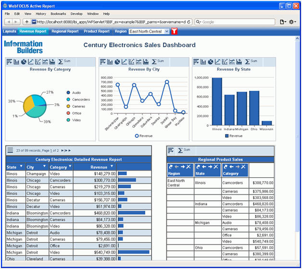Open the History menu

click(x=41, y=13)
